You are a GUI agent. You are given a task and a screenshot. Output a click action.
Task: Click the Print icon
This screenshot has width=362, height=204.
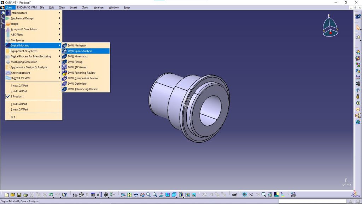(25, 195)
